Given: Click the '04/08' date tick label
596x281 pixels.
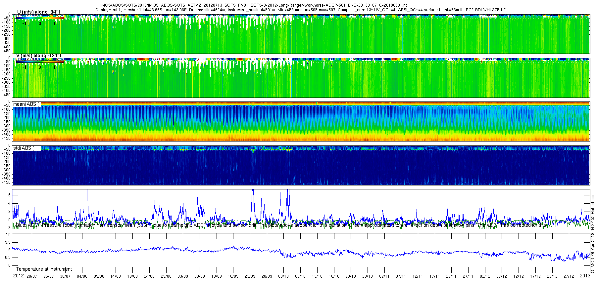Looking at the screenshot, I should [x=82, y=276].
